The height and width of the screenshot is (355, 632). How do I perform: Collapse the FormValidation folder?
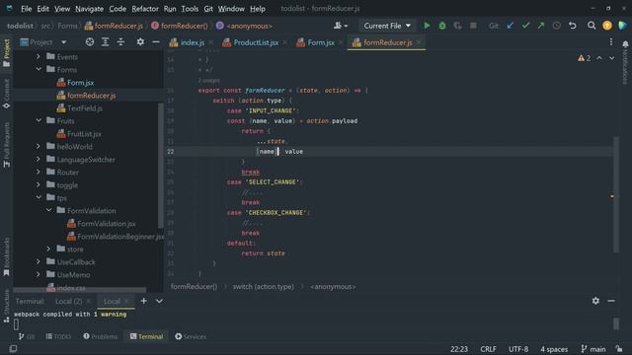pyautogui.click(x=48, y=210)
